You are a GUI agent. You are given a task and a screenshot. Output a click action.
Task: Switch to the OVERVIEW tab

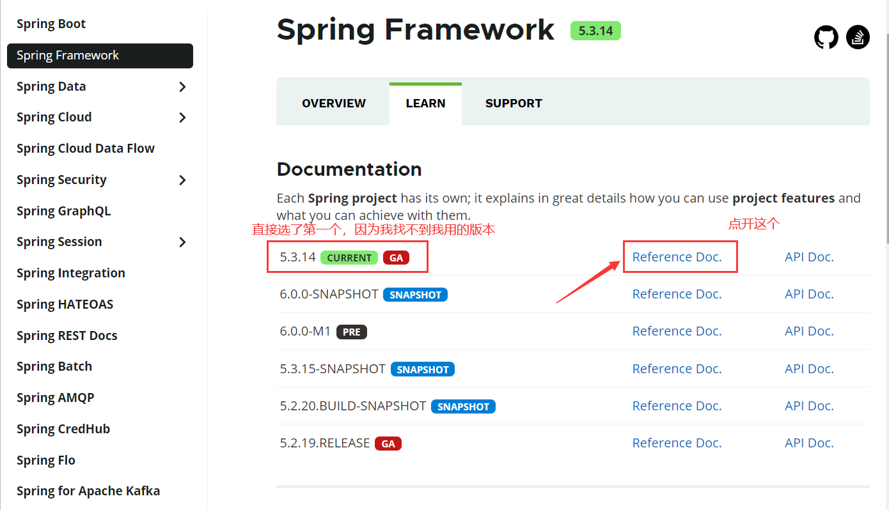click(x=334, y=104)
